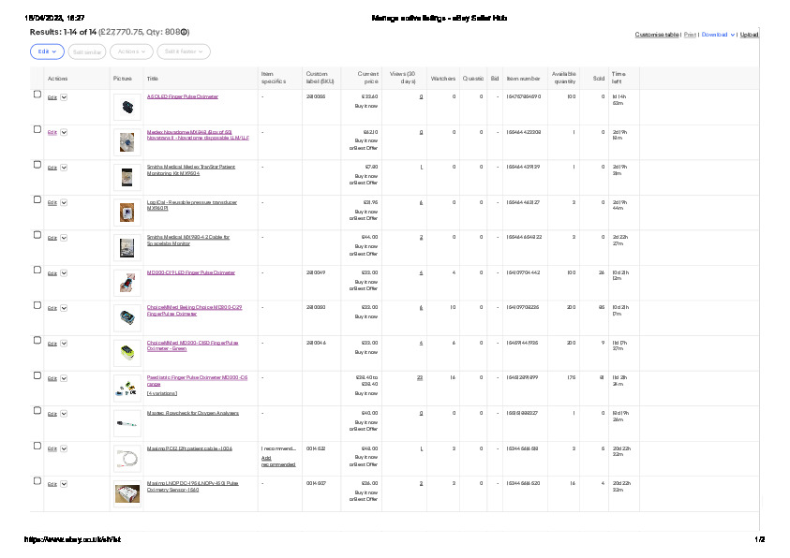This screenshot has width=790, height=558.
Task: Open the blue Edit bulk dropdown button
Action: 47,51
